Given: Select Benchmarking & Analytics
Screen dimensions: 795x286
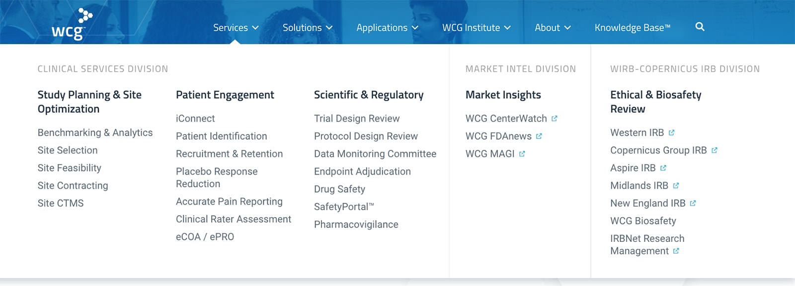Looking at the screenshot, I should click(95, 132).
